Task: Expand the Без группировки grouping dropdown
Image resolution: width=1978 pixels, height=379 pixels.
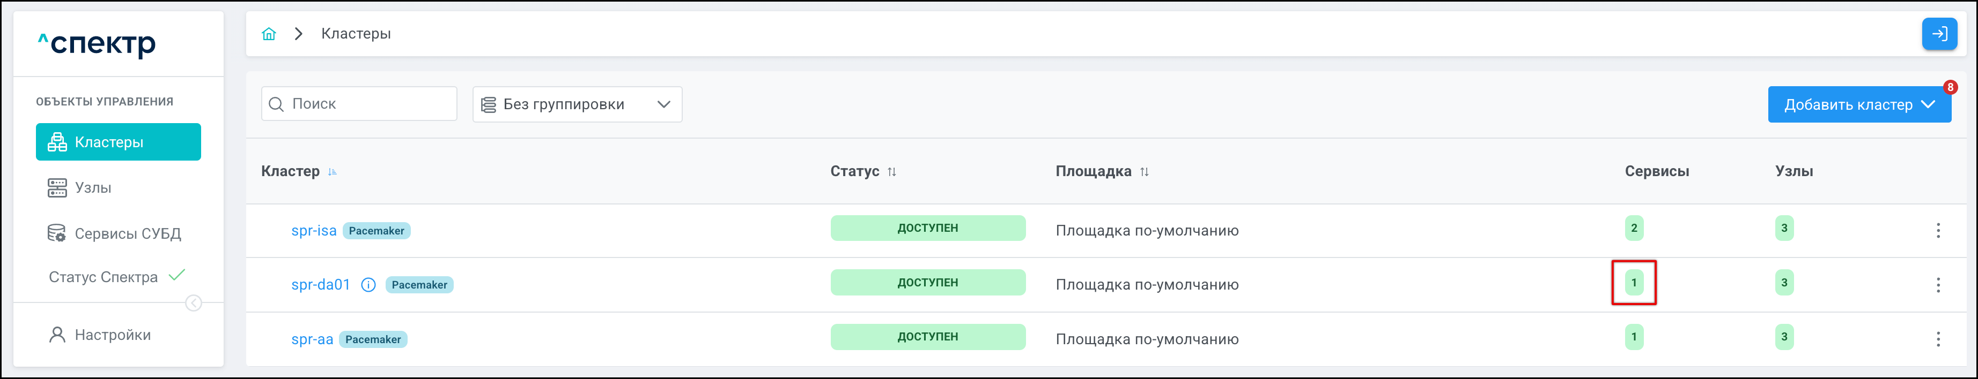Action: [577, 104]
